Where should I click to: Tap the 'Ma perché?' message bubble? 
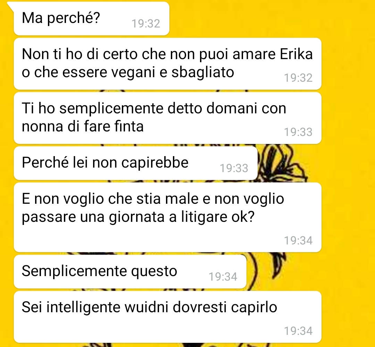(x=92, y=18)
